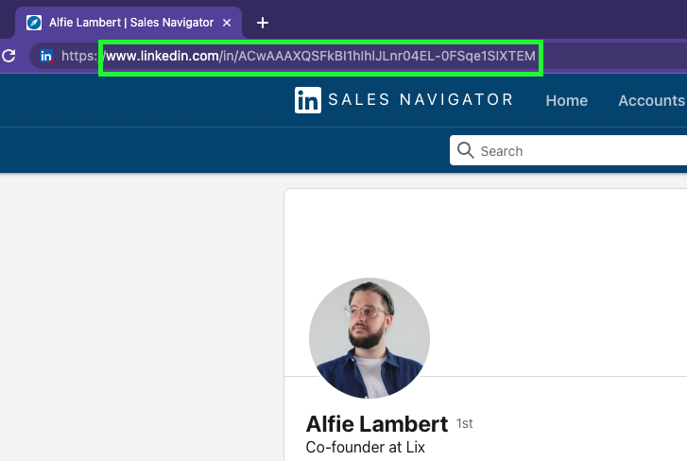Click Alfie Lambert's profile photo
687x461 pixels.
[369, 337]
